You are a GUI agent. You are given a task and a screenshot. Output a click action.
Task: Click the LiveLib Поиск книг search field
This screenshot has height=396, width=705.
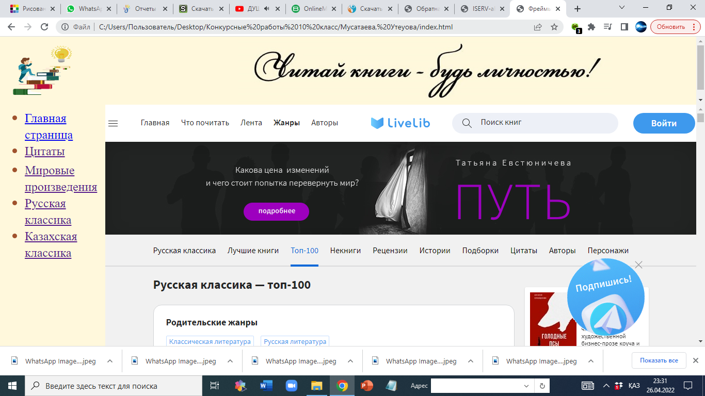(535, 123)
